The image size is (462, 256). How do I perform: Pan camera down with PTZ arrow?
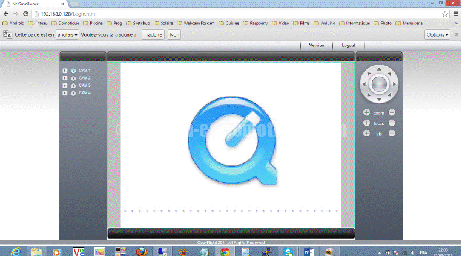(x=379, y=100)
